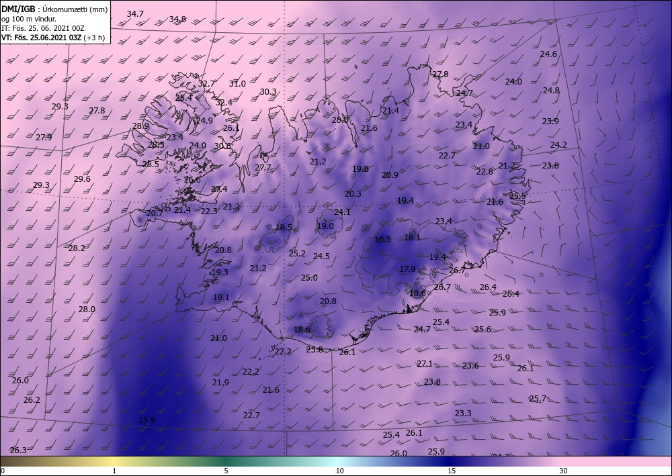
Task: Select the 22.8 value label
Action: click(485, 172)
